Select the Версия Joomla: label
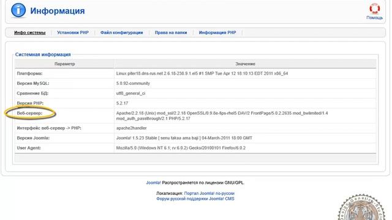The height and width of the screenshot is (220, 392). [33, 138]
